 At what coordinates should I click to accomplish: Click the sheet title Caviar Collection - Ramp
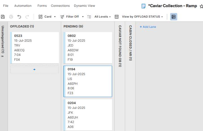(173, 6)
